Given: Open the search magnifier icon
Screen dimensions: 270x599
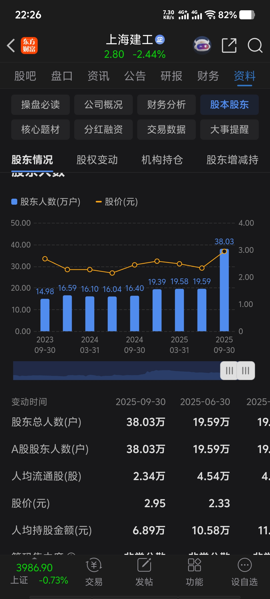Looking at the screenshot, I should [x=255, y=46].
